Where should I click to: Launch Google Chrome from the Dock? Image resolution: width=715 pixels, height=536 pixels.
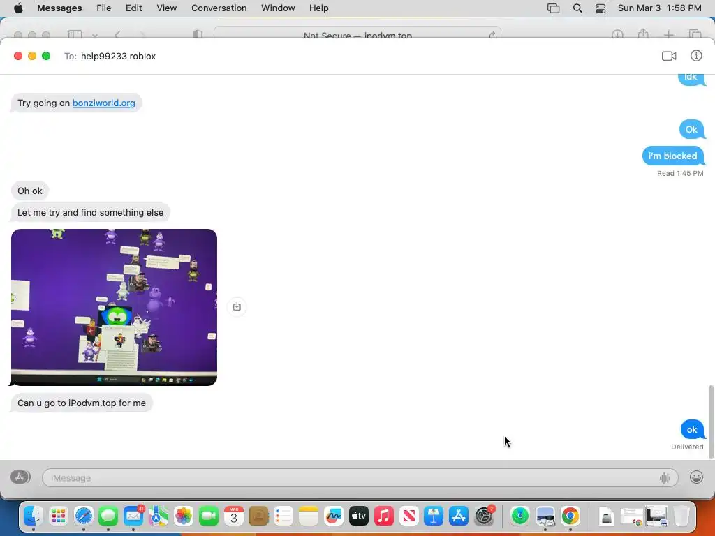[570, 516]
